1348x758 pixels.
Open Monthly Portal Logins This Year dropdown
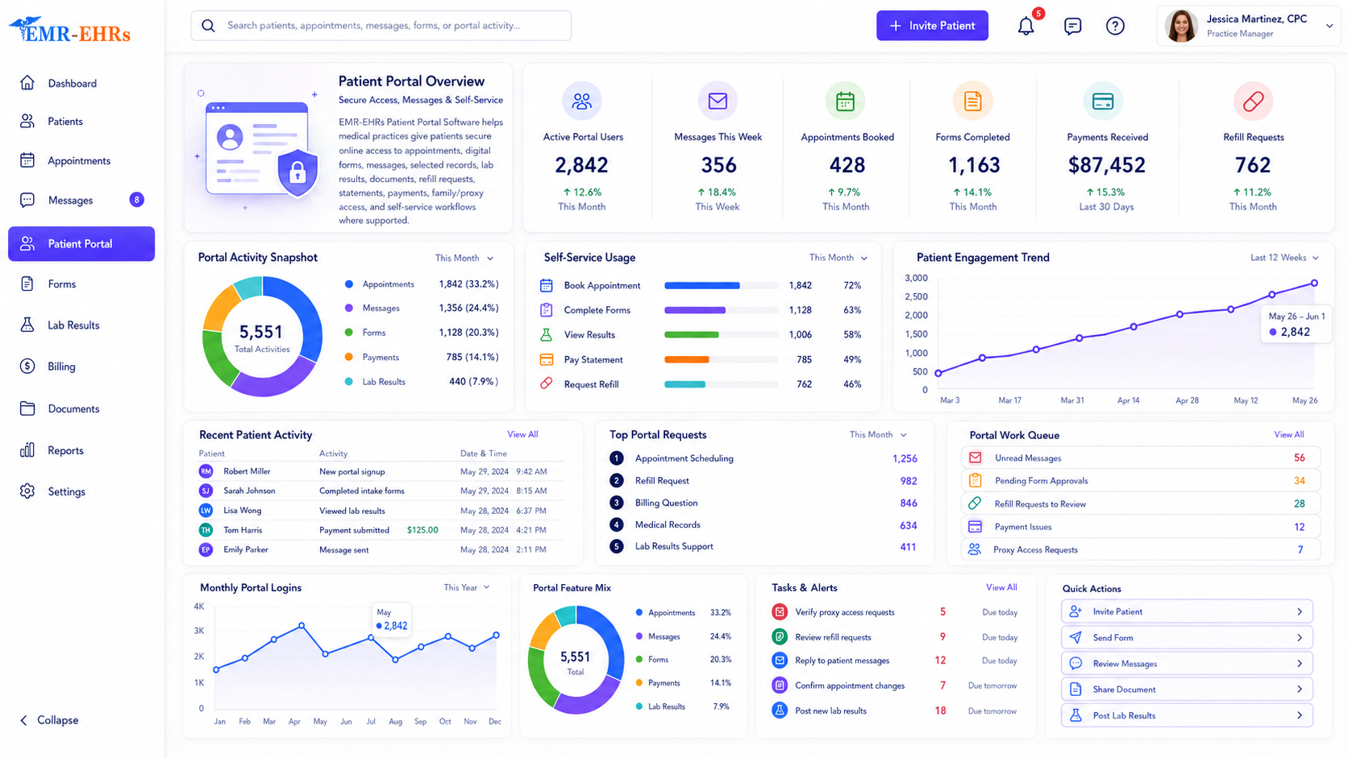[x=466, y=588]
